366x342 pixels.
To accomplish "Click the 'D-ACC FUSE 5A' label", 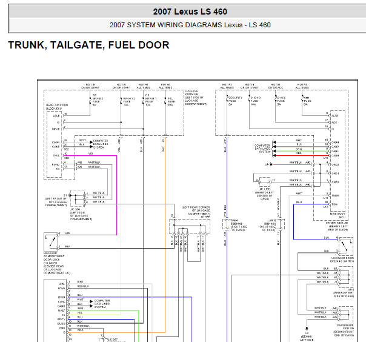I will click(x=281, y=101).
